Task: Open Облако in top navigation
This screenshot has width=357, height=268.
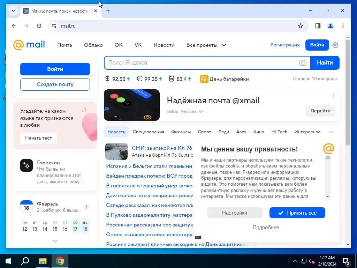Action: pos(93,45)
